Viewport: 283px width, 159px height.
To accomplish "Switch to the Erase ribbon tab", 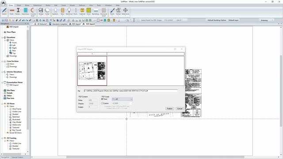I will pos(19,5).
